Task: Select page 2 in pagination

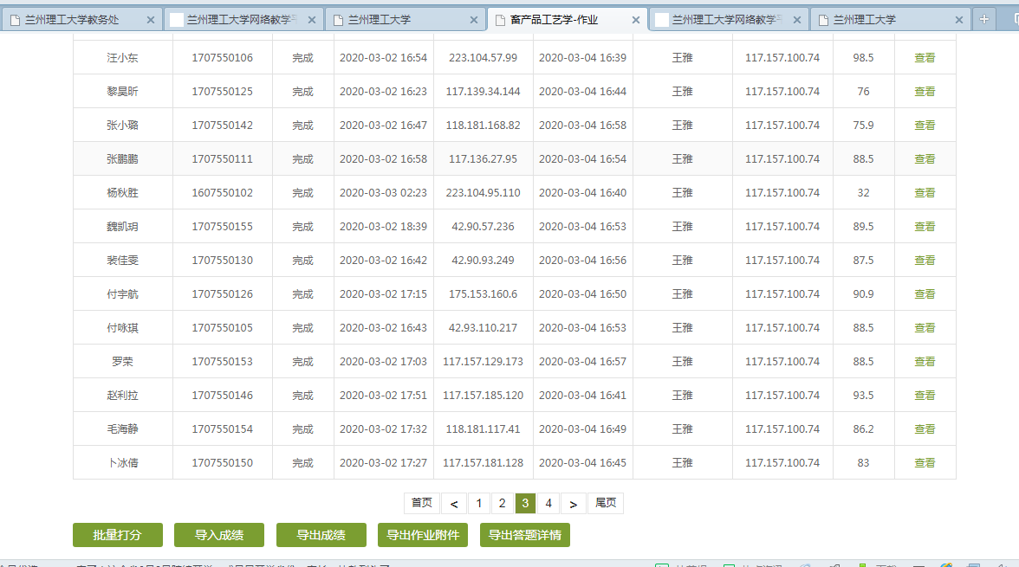Action: tap(502, 504)
